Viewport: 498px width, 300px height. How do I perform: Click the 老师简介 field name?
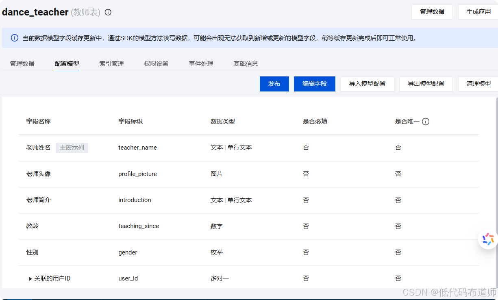coord(39,200)
